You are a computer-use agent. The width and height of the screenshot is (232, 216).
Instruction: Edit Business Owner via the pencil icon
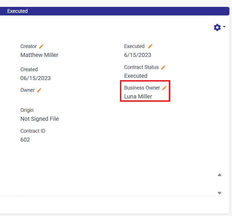164,88
